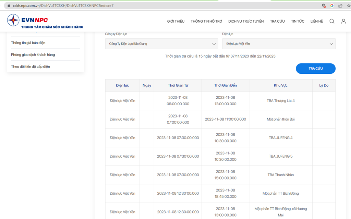Click the EVNNPC logo
The image size is (351, 219).
coord(45,21)
